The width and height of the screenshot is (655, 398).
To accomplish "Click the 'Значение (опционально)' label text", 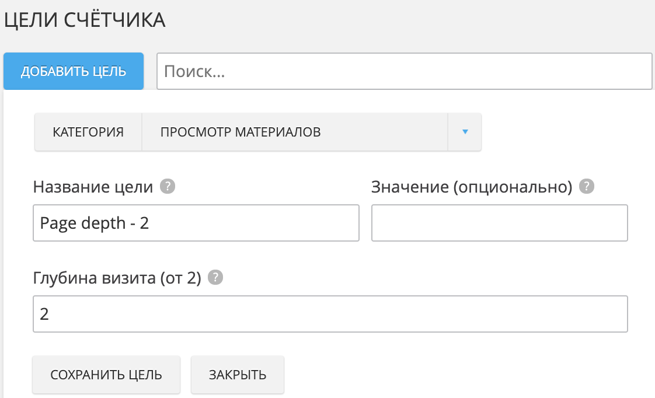I will pos(471,187).
